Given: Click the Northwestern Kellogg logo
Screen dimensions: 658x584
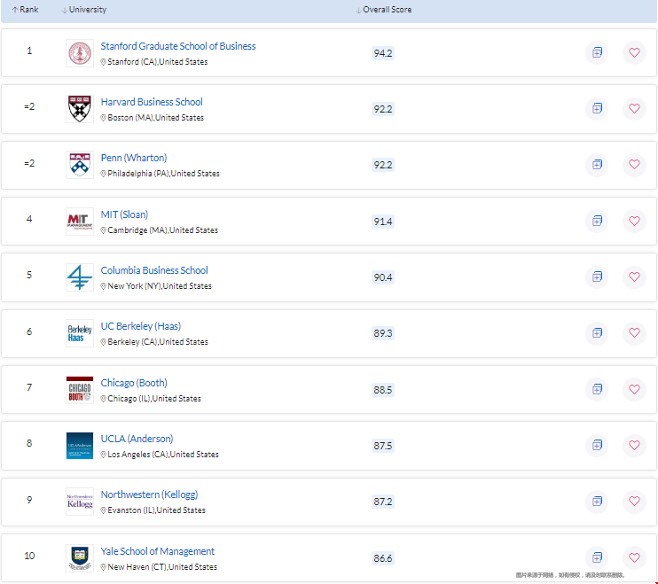Looking at the screenshot, I should click(80, 502).
